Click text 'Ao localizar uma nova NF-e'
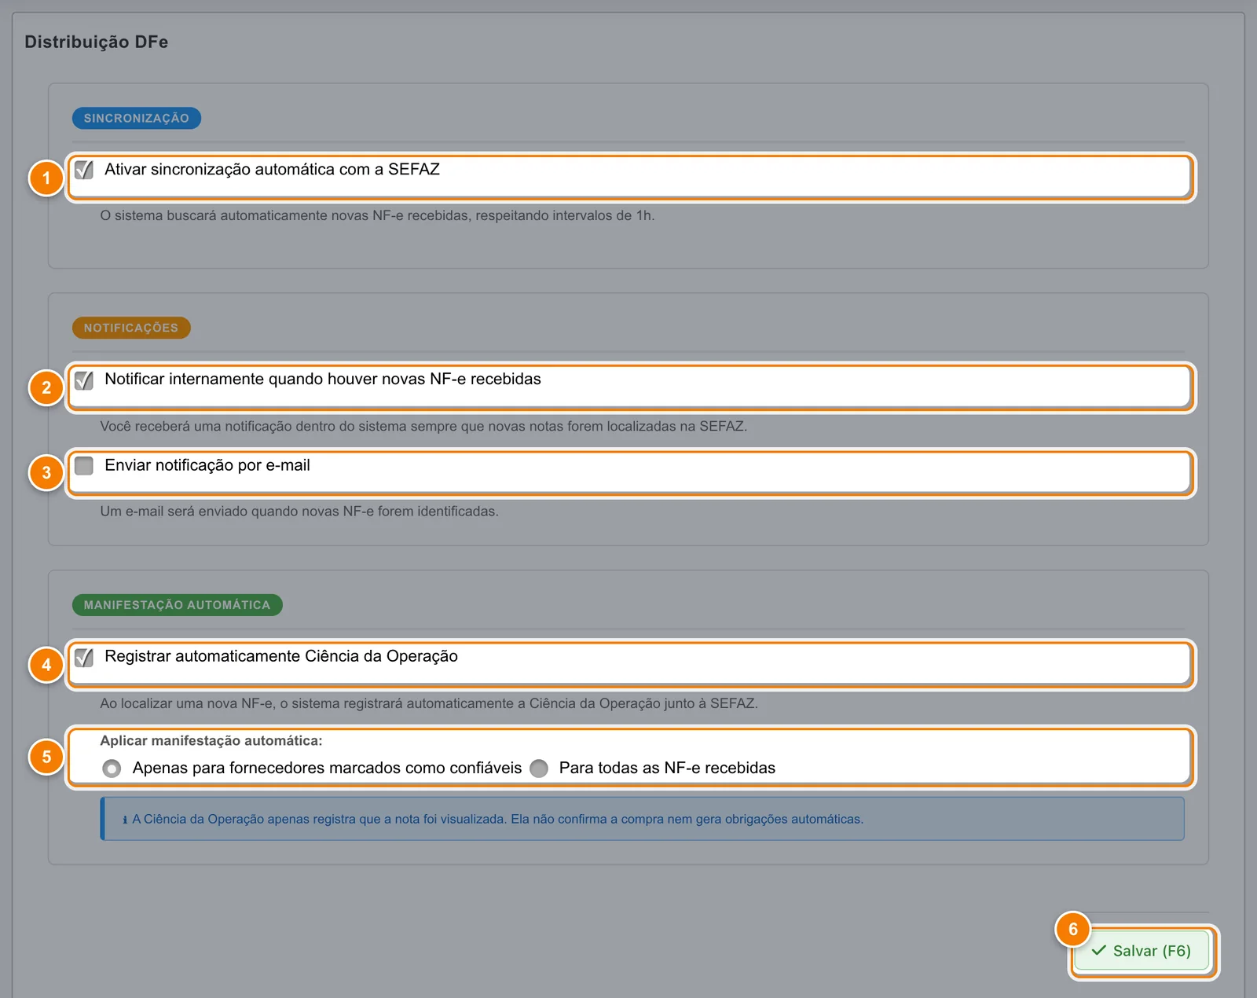1257x998 pixels. click(x=186, y=703)
